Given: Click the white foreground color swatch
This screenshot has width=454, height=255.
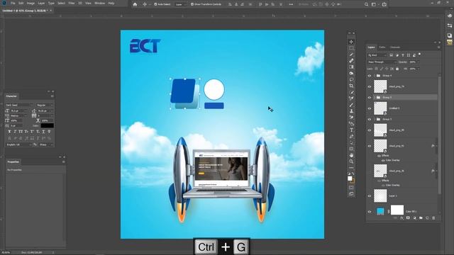Looking at the screenshot, I should pos(350,178).
